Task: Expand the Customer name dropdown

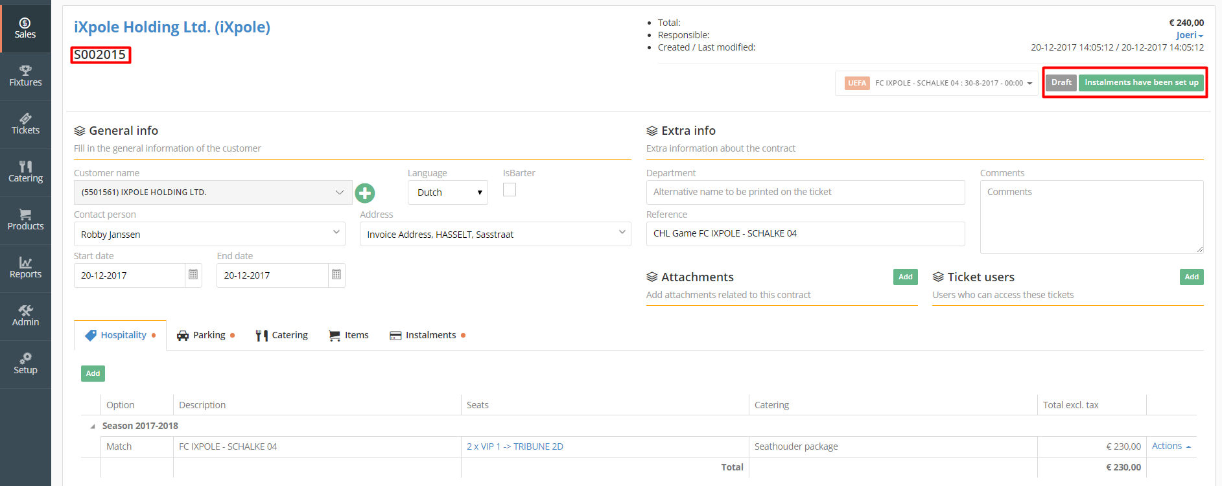Action: (x=213, y=192)
